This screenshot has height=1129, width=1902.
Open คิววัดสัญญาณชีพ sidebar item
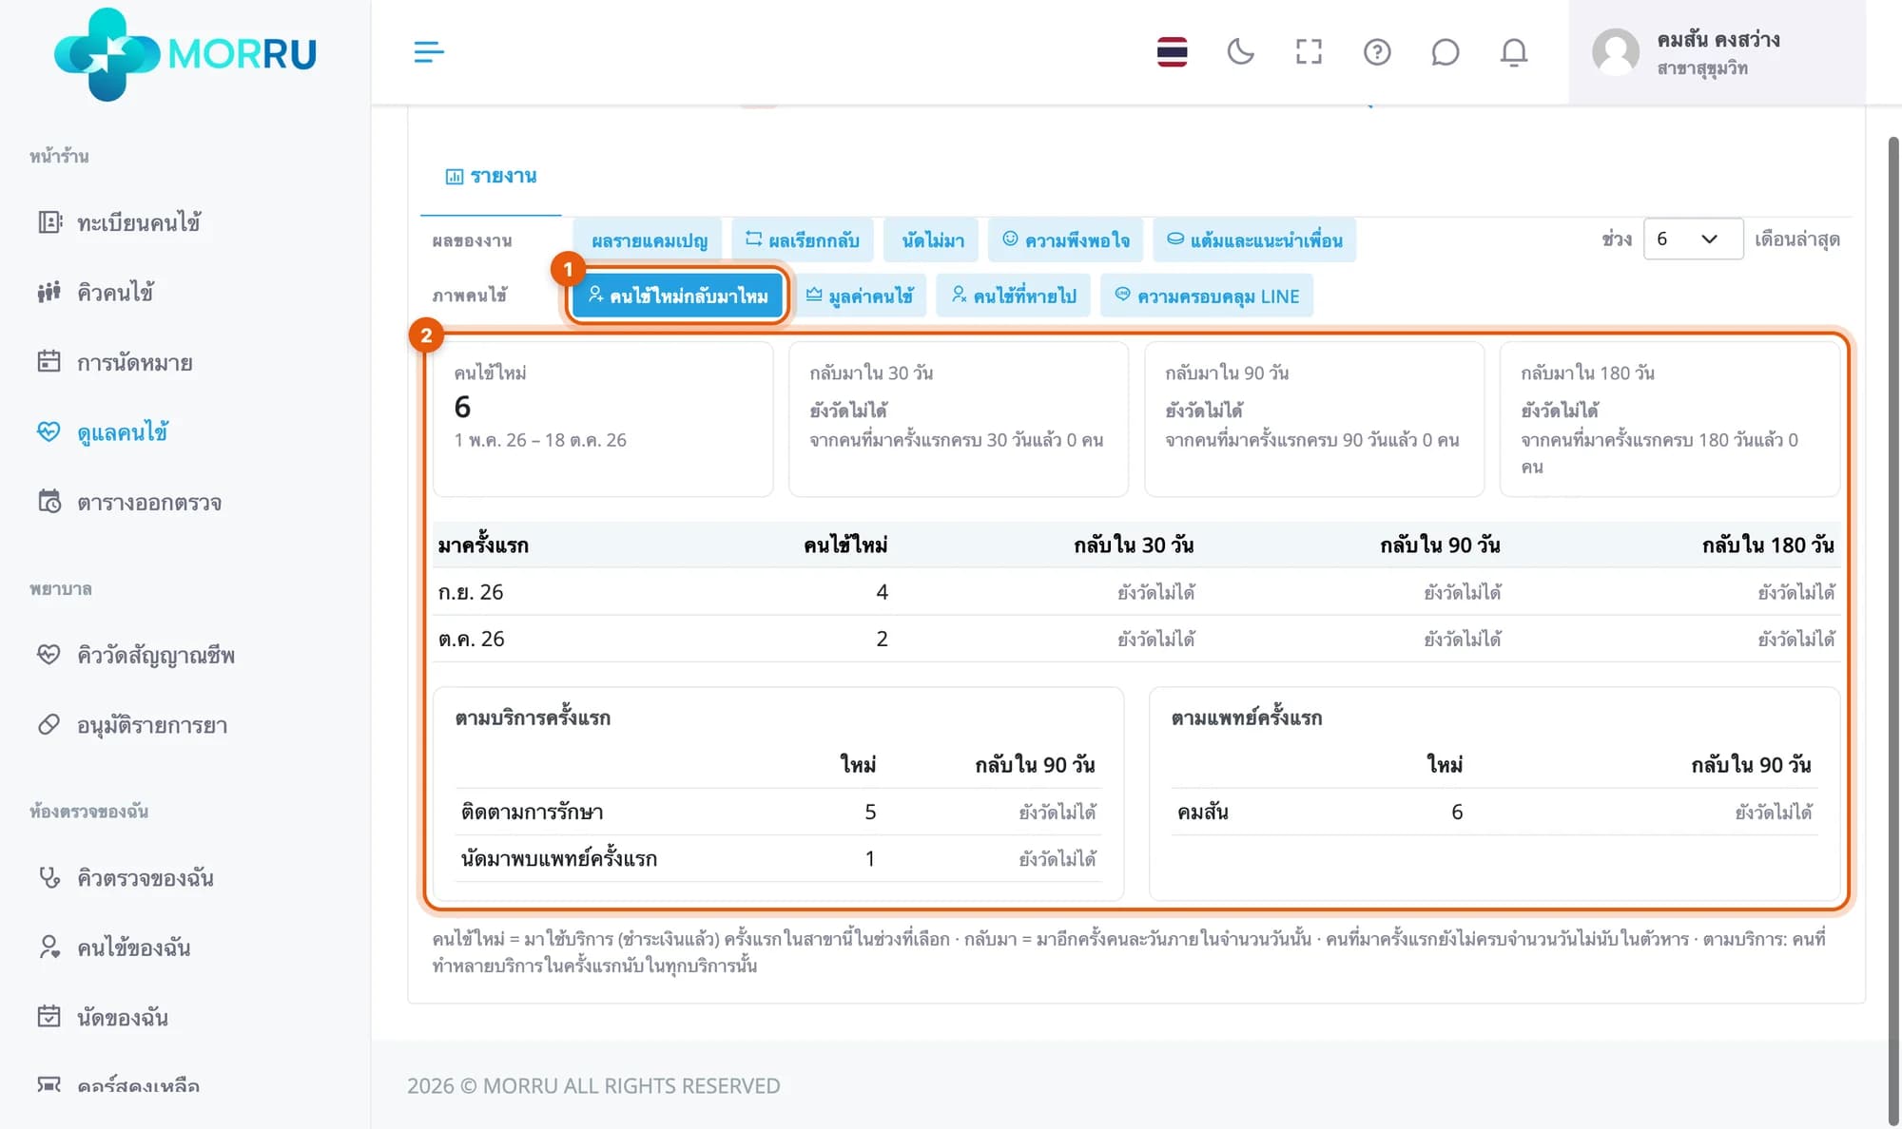136,655
